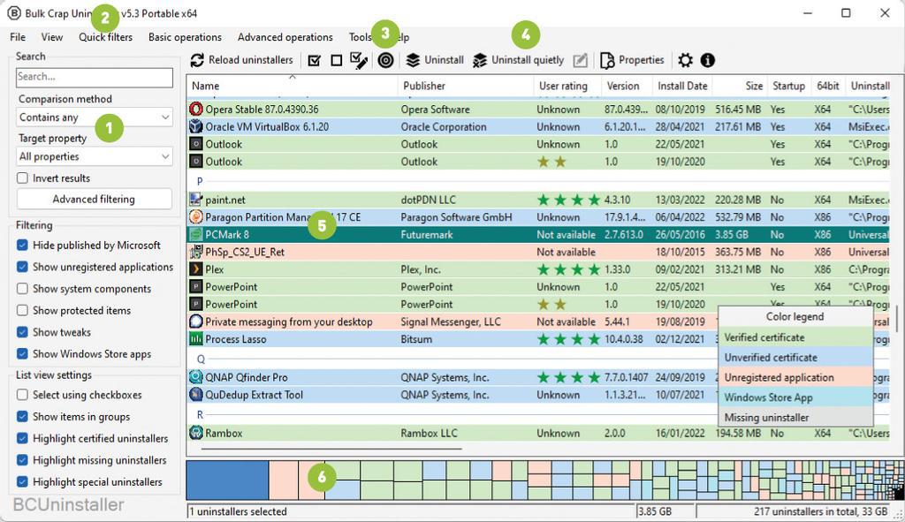Click the PCMark 8 row icon
This screenshot has height=522, width=905.
[196, 235]
